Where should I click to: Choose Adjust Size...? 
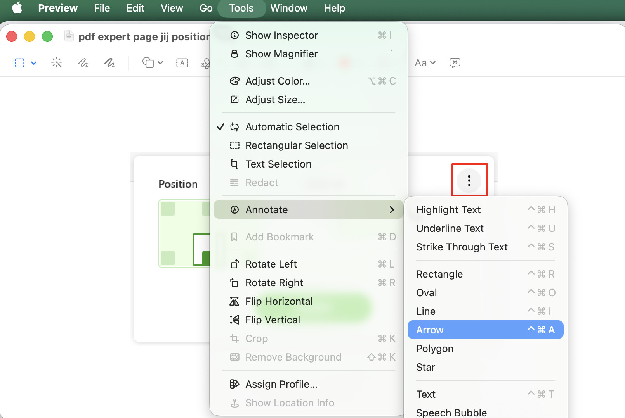coord(309,100)
